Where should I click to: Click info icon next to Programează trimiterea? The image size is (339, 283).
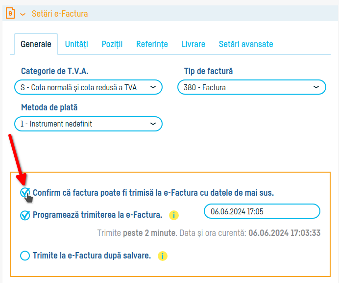click(x=173, y=215)
